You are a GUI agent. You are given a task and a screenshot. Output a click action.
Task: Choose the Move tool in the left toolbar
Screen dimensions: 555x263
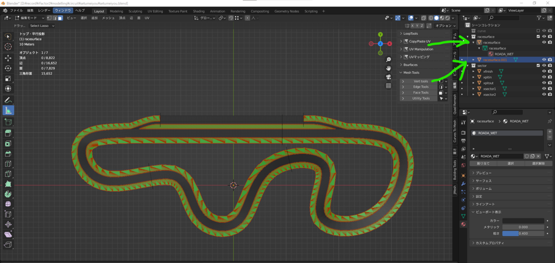coord(8,58)
